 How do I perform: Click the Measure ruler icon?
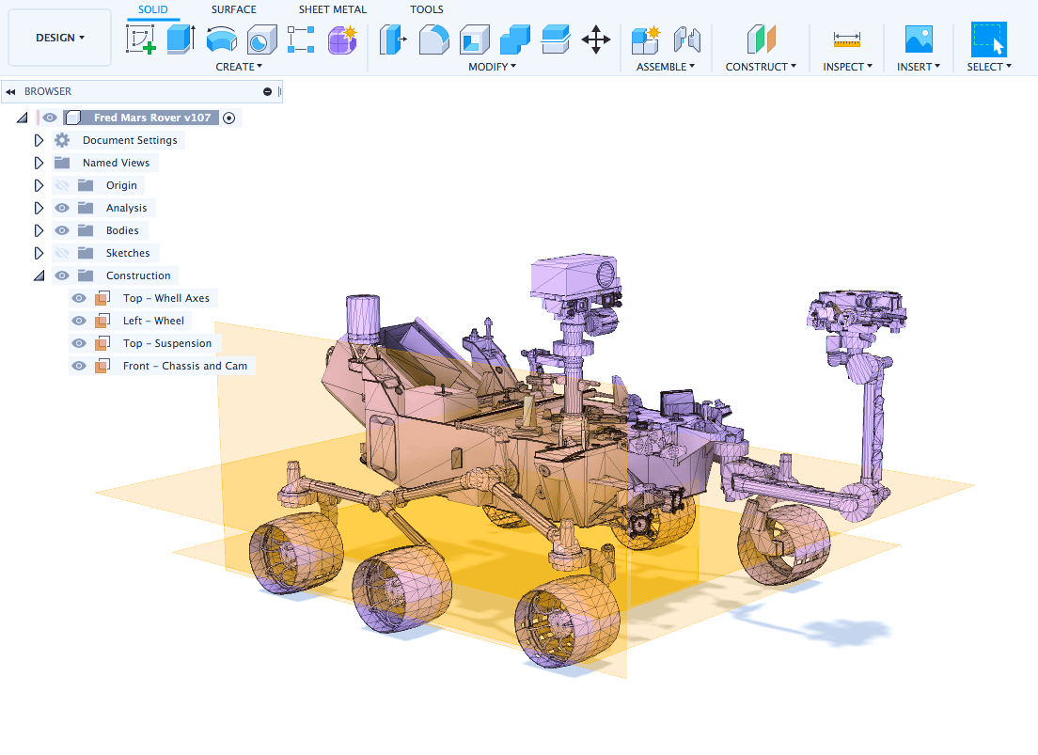pyautogui.click(x=847, y=39)
